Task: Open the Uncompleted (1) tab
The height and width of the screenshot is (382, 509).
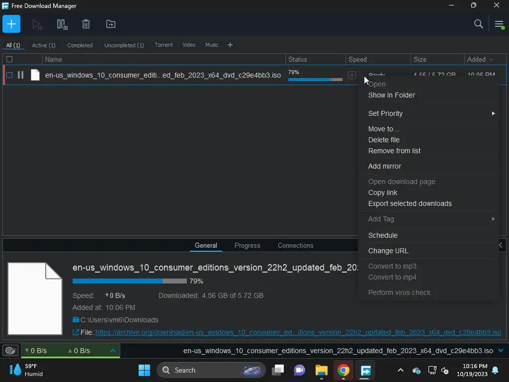Action: [x=124, y=45]
